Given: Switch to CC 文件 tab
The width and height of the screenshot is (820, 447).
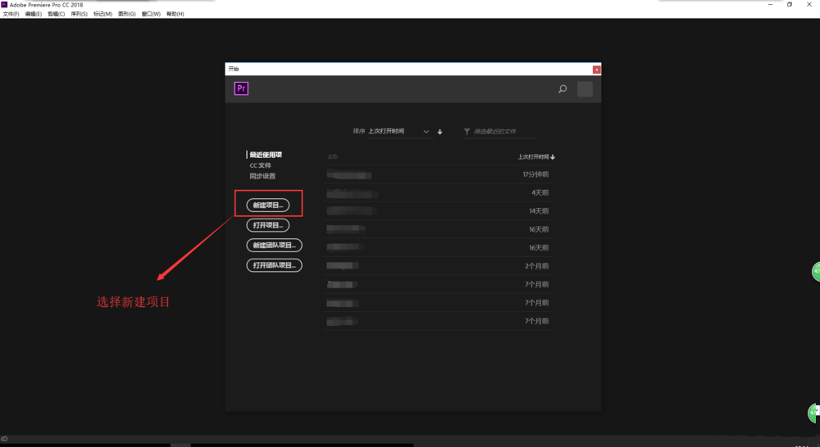Looking at the screenshot, I should tap(261, 165).
